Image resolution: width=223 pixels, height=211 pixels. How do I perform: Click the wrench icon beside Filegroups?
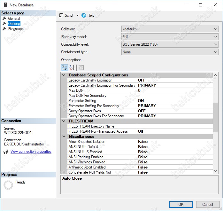click(x=4, y=29)
